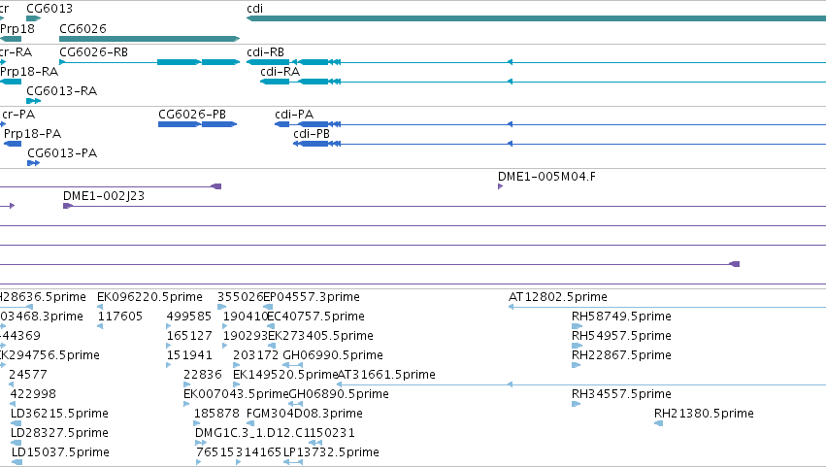Viewport: 826px width, 467px height.
Task: Select the DME1-002J23 clone label
Action: tap(104, 196)
